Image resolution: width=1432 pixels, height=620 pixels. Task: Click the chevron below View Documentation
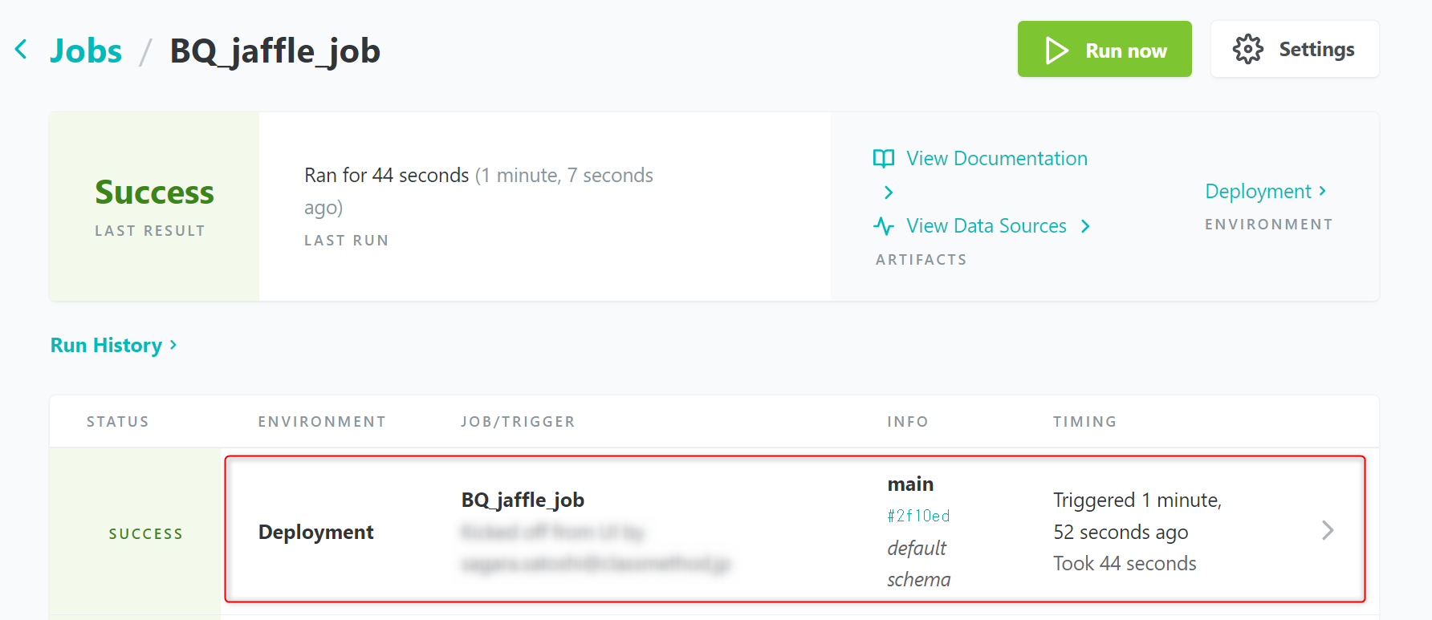point(889,192)
